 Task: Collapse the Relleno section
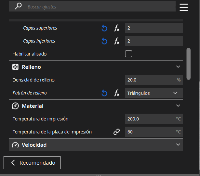[178, 67]
